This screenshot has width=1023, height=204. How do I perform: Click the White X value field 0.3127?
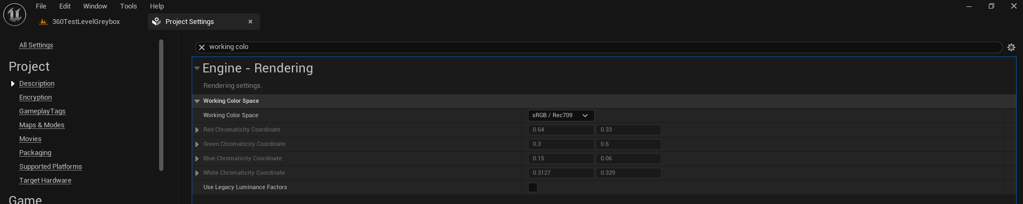pyautogui.click(x=561, y=173)
